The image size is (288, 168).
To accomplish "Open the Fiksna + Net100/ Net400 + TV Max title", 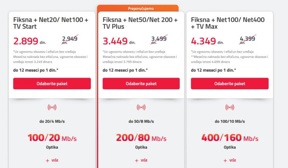I will coord(228,23).
